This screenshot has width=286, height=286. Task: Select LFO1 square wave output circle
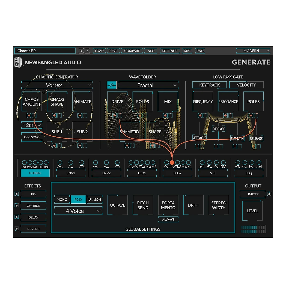pyautogui.click(x=142, y=163)
